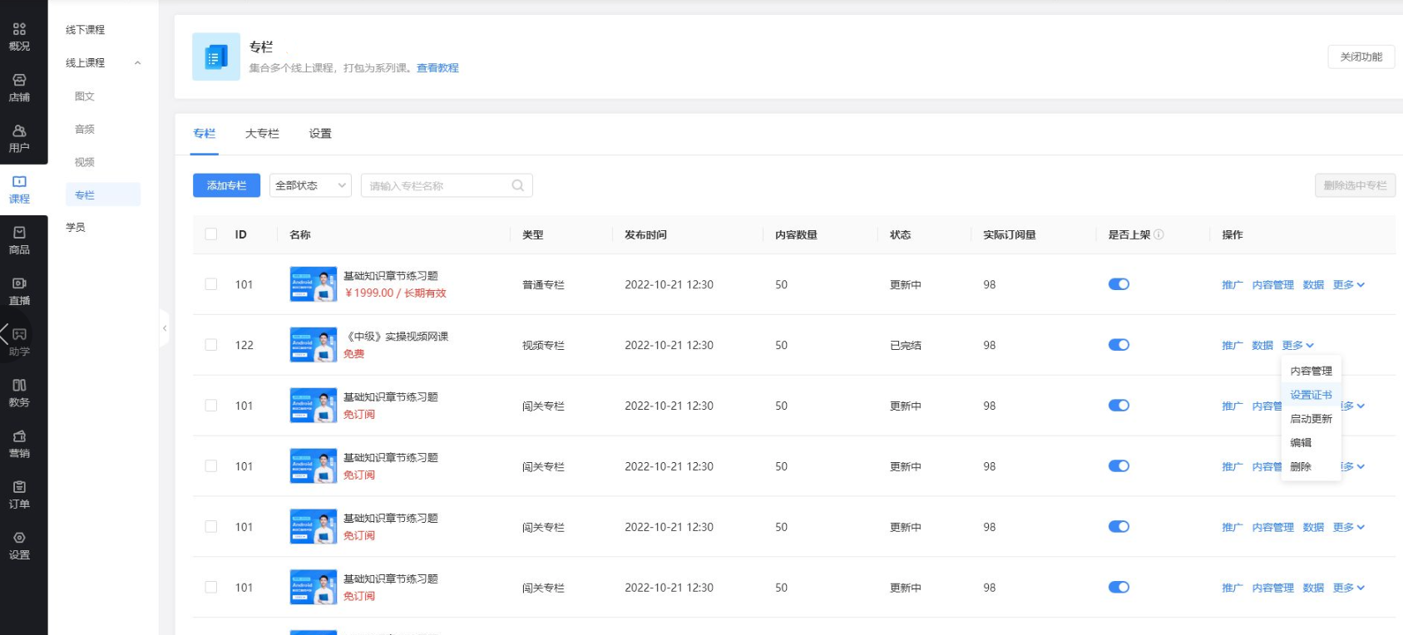Expand 更多 dropdown in first table row
1403x635 pixels.
point(1348,285)
